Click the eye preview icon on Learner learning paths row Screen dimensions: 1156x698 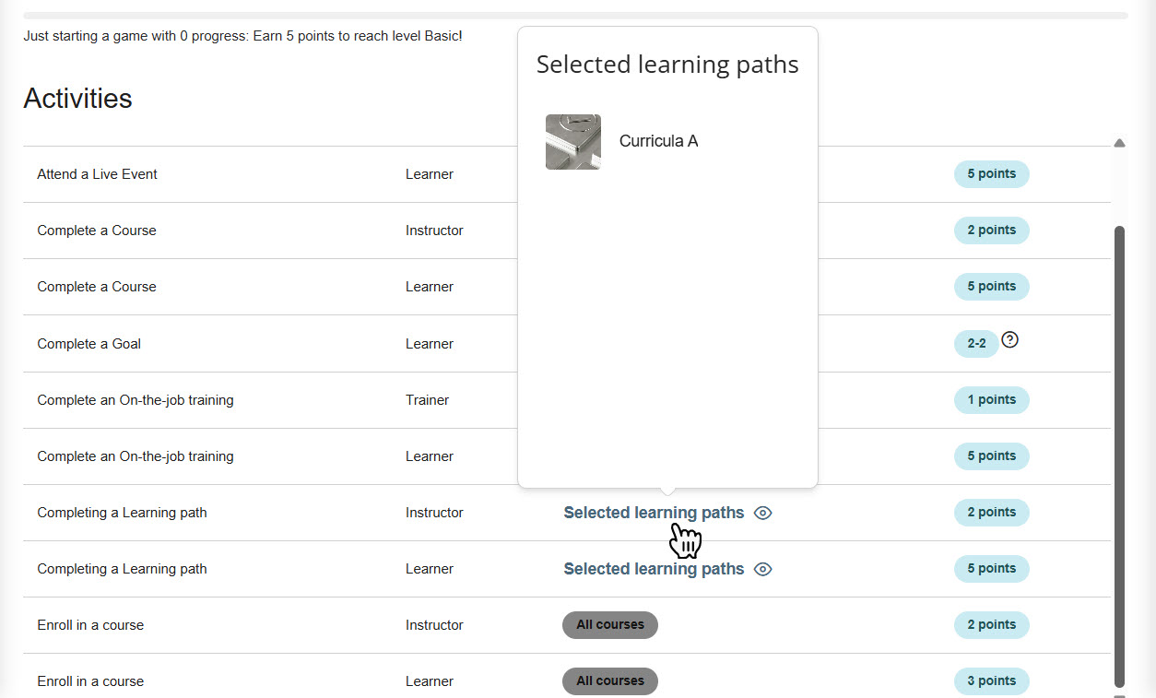tap(762, 569)
